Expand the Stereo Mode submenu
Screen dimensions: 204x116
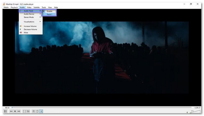31,17
